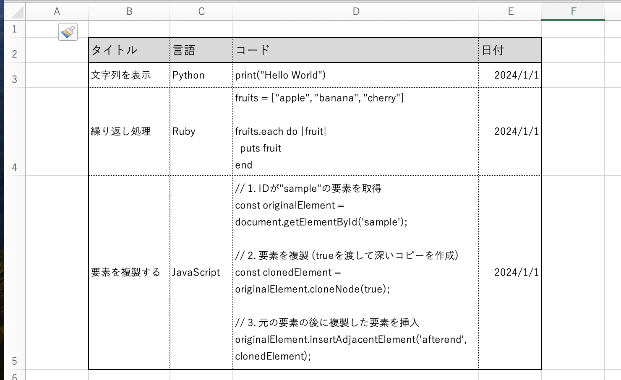The image size is (621, 380).
Task: Select column A header
Action: tap(57, 11)
